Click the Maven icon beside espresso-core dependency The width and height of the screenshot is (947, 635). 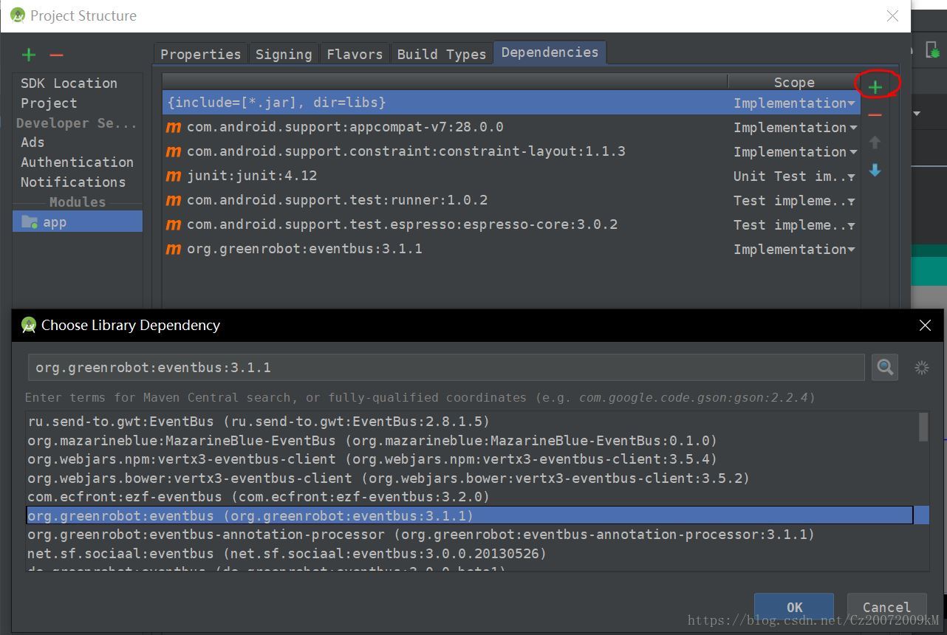coord(174,224)
